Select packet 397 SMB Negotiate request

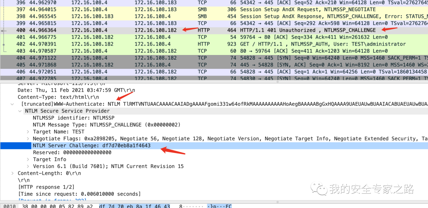tap(214, 9)
